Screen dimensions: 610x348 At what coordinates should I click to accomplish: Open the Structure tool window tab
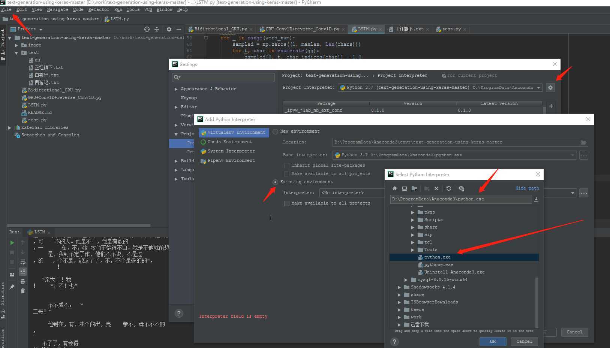pyautogui.click(x=3, y=300)
